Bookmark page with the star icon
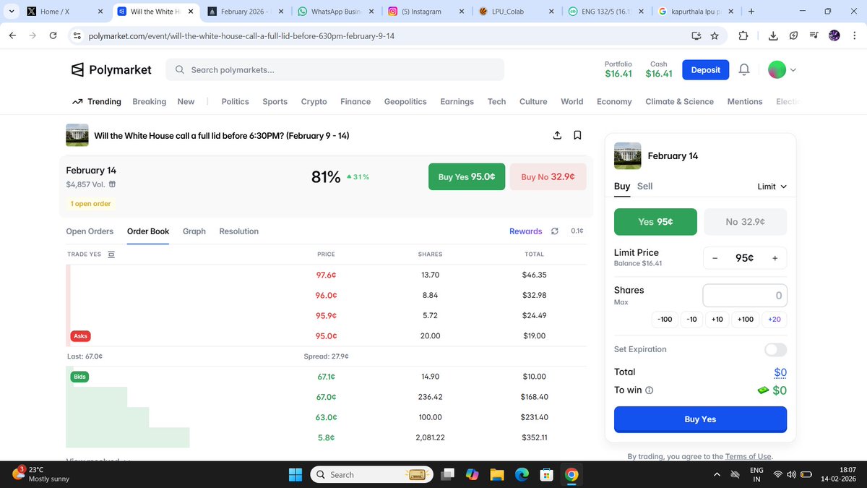 (715, 35)
